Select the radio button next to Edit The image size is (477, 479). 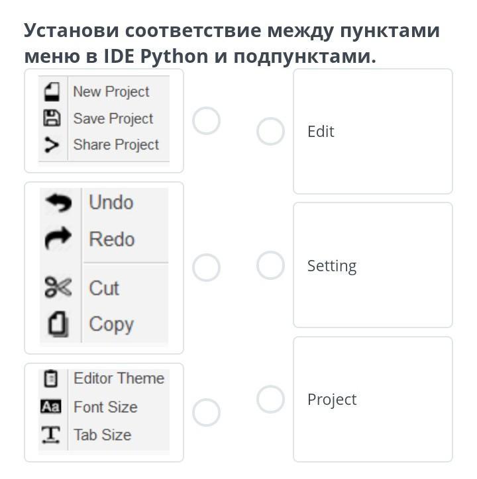click(x=270, y=132)
